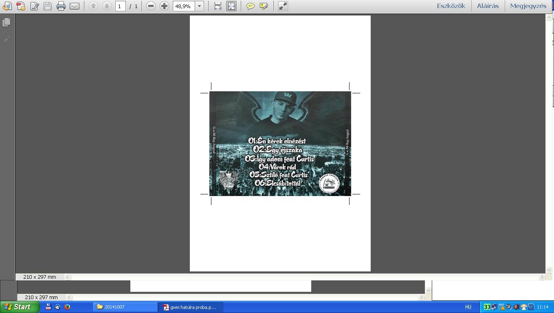This screenshot has width=554, height=313.
Task: Toggle the fit one full page icon
Action: pos(231,6)
